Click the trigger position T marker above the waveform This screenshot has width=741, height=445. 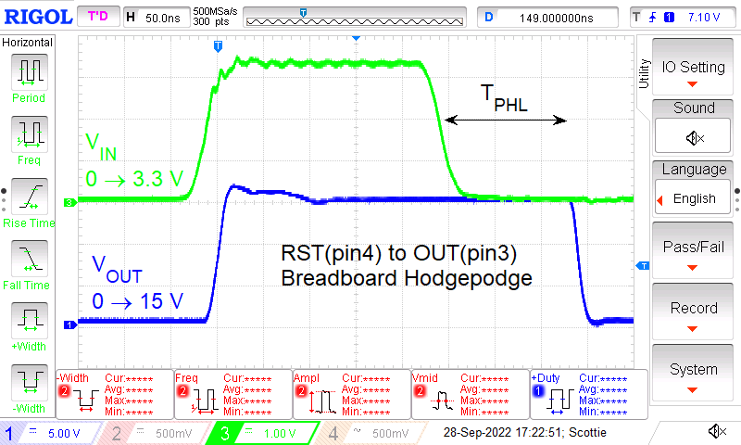pos(218,46)
